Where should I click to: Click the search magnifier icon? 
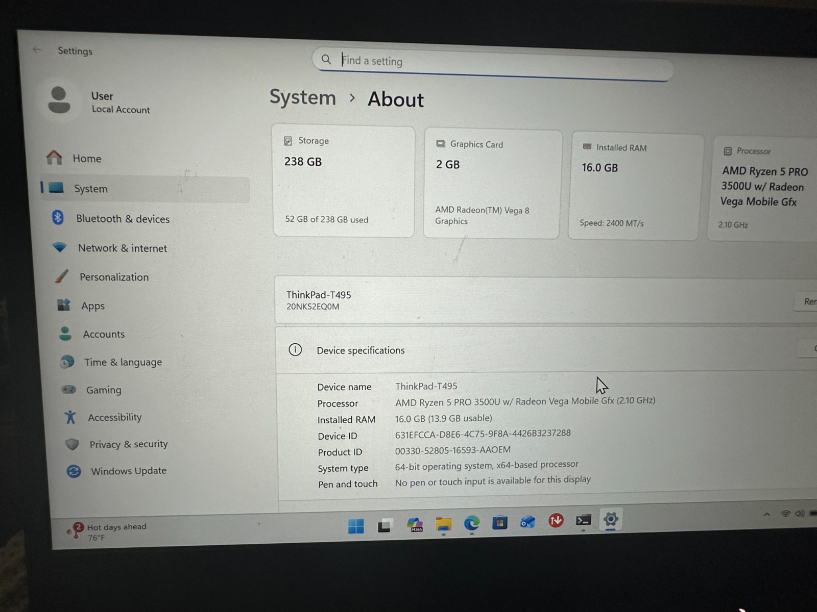[x=326, y=59]
